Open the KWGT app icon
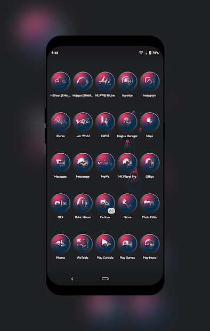 [x=105, y=122]
